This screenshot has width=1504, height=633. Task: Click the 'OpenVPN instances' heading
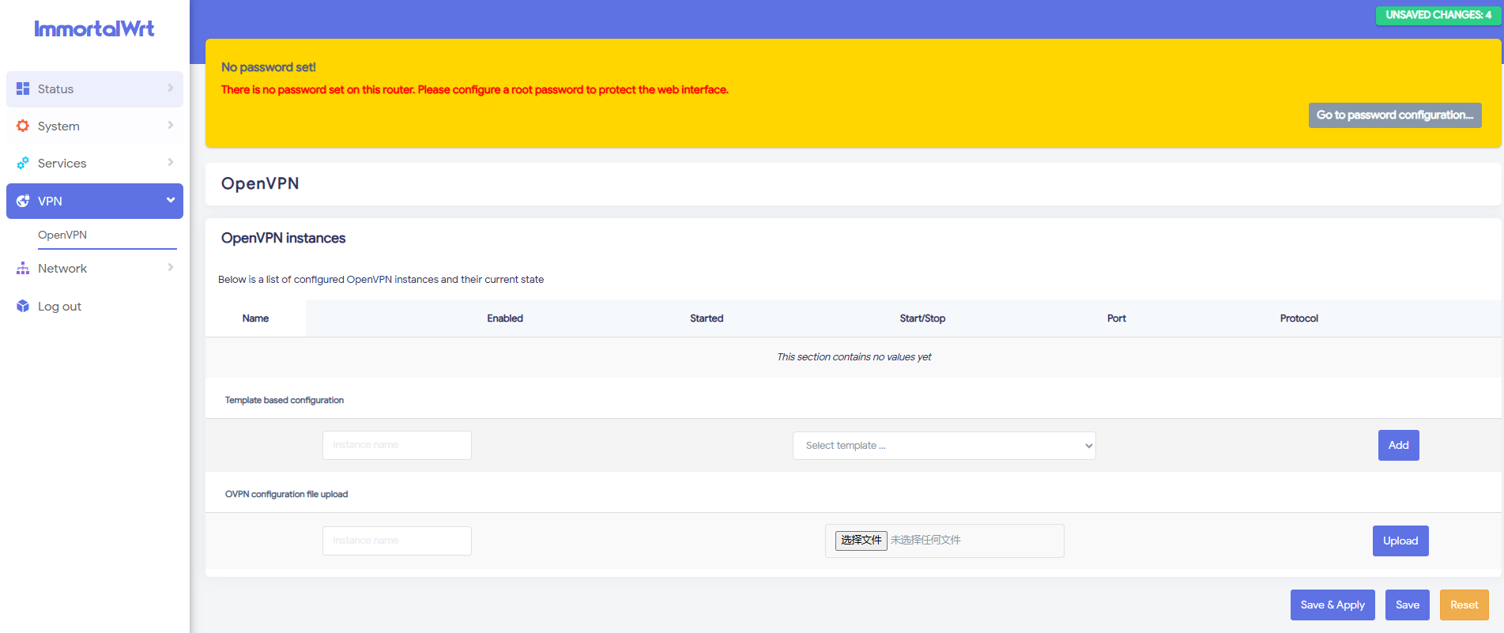pyautogui.click(x=283, y=238)
